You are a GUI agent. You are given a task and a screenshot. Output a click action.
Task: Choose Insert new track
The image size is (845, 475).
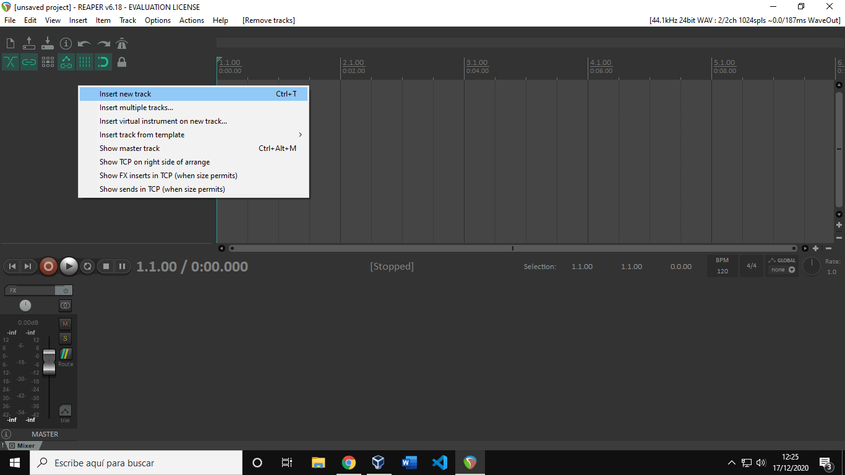coord(194,94)
